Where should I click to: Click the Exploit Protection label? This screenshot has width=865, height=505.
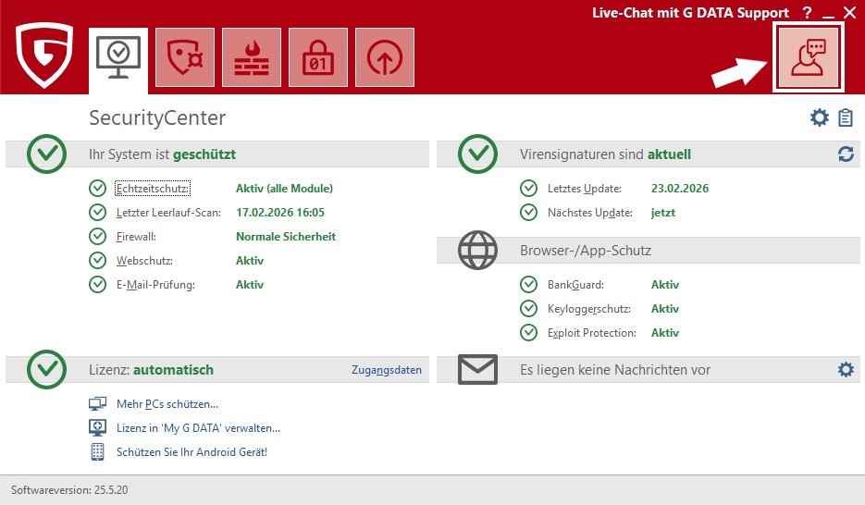pos(591,333)
